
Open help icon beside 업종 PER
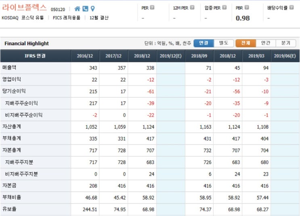[224, 7]
